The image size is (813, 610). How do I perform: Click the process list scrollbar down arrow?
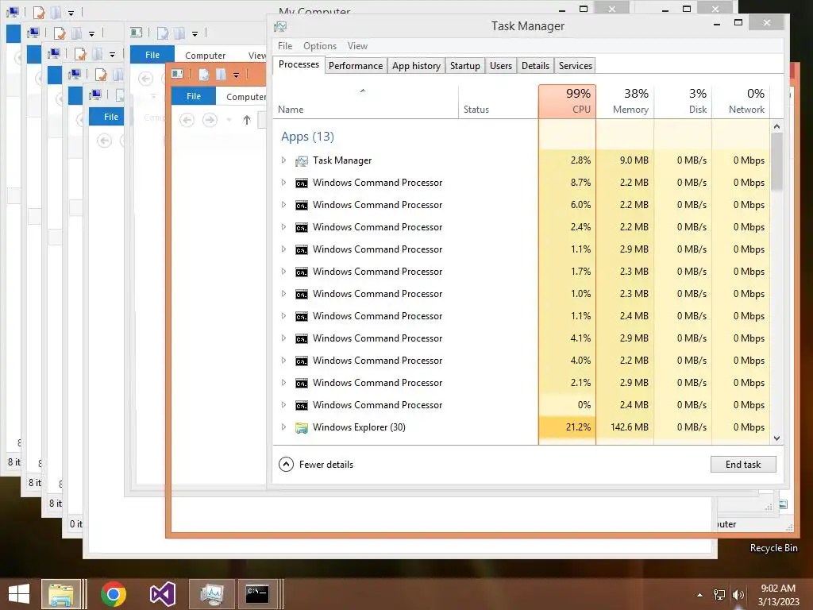(776, 438)
